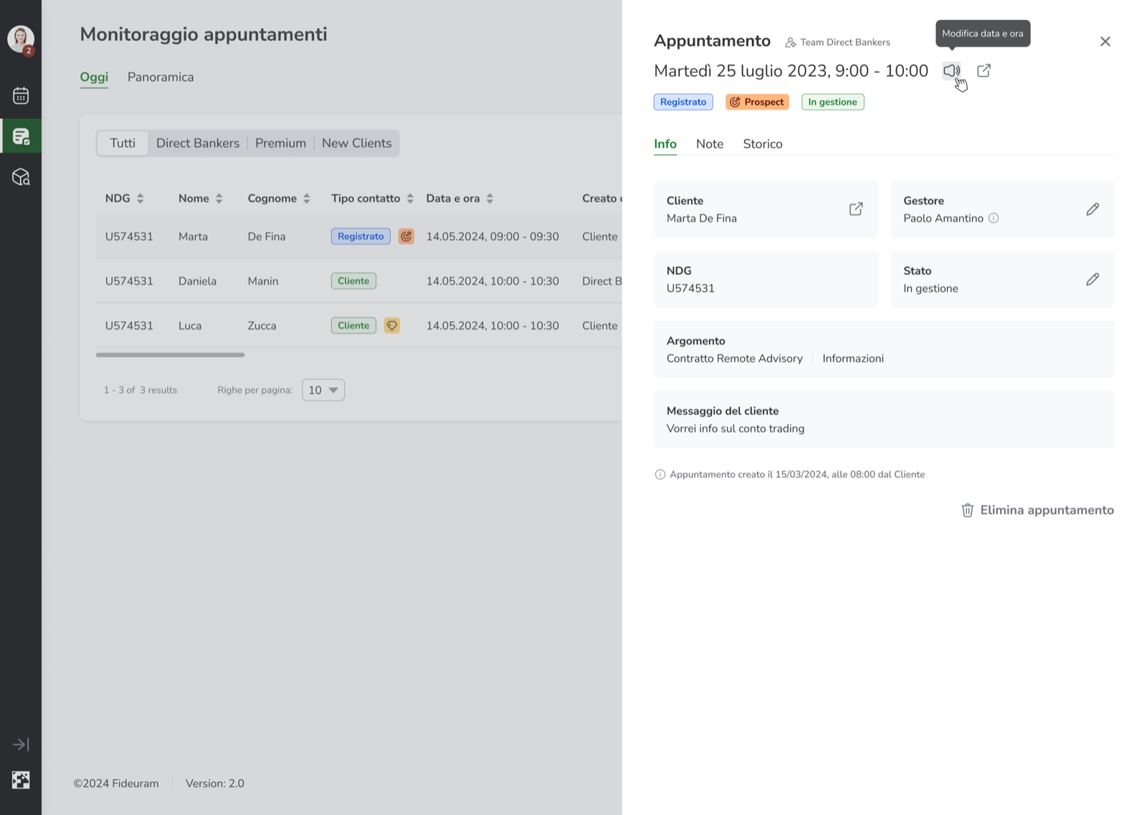The image size is (1147, 815).
Task: Click the horizontal table scrollbar
Action: pos(171,355)
